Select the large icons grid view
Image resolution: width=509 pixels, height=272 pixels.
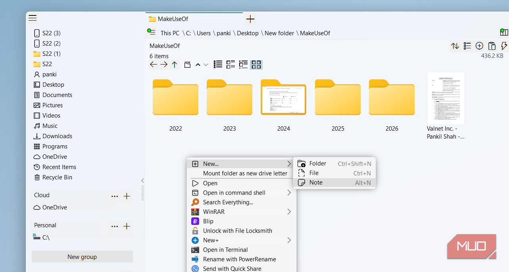(x=256, y=65)
